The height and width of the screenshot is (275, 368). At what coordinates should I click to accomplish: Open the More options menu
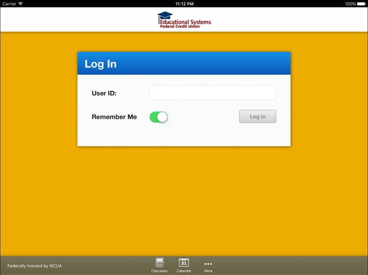pyautogui.click(x=208, y=267)
